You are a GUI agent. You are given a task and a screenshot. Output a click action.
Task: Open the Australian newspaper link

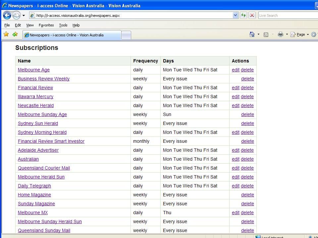tap(28, 159)
